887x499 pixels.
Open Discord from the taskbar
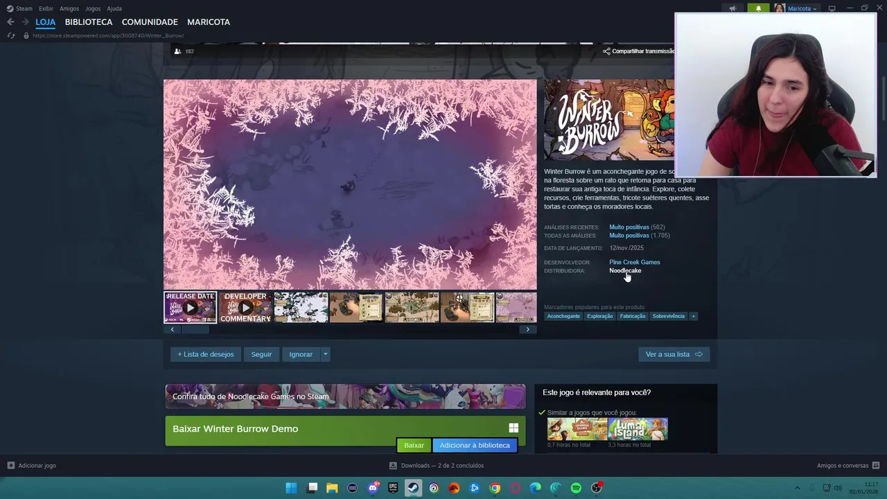[x=373, y=488]
